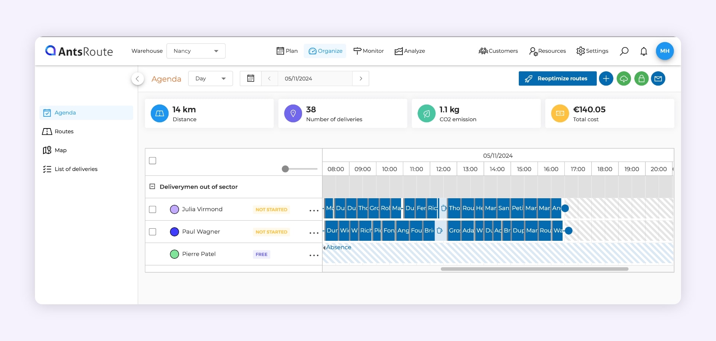Image resolution: width=716 pixels, height=341 pixels.
Task: Go to next day with right arrow
Action: [361, 79]
